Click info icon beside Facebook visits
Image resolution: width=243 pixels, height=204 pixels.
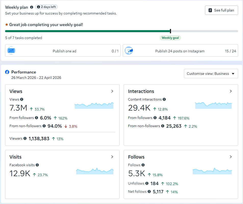pos(37,165)
